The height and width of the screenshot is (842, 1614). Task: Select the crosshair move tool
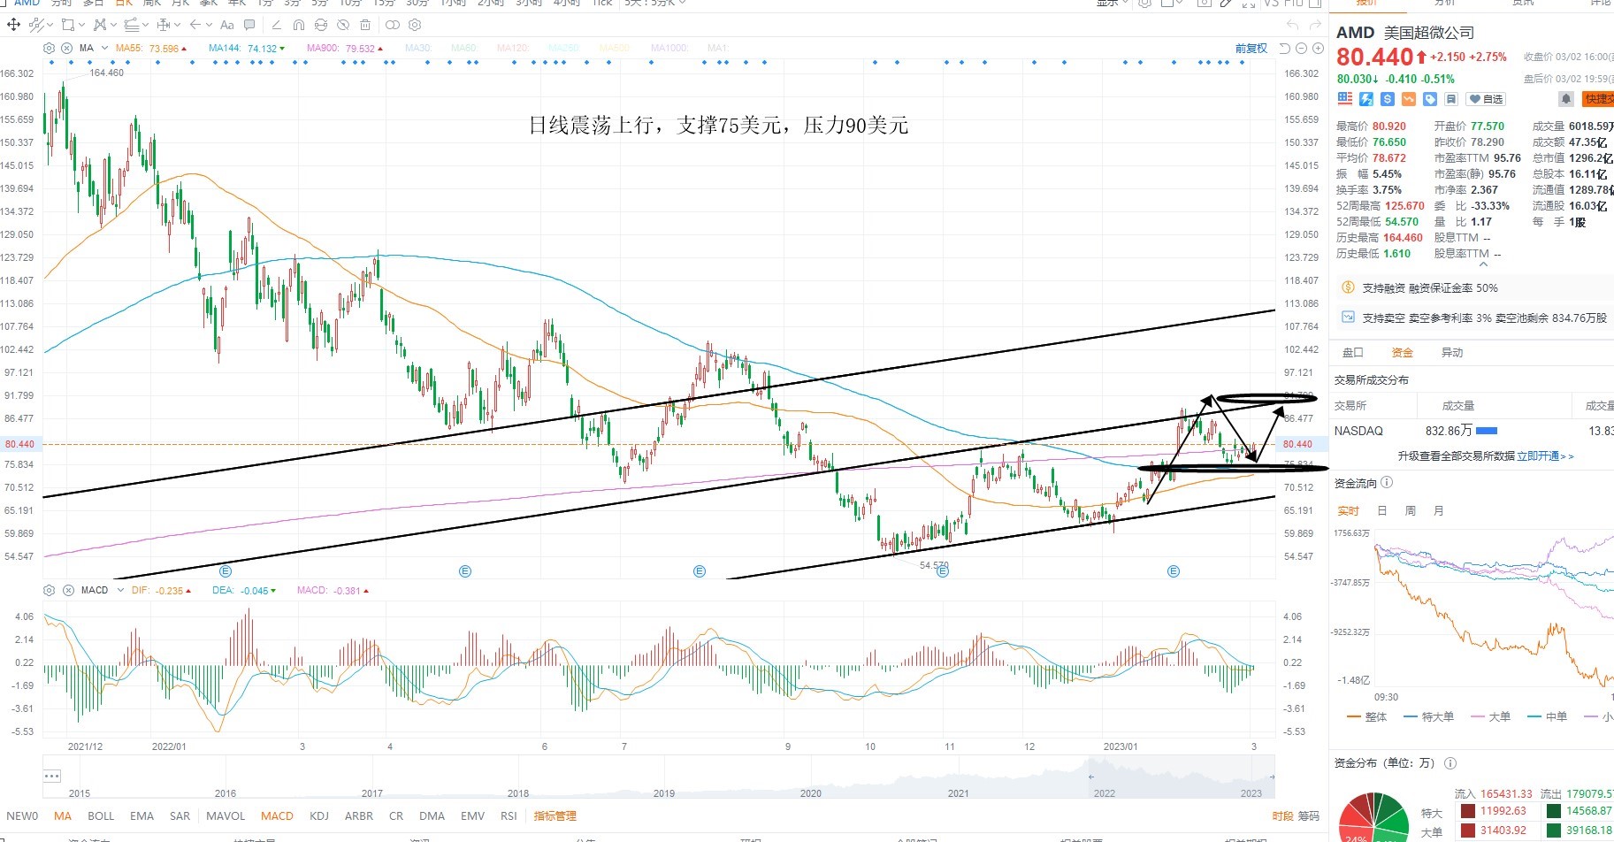(x=13, y=25)
